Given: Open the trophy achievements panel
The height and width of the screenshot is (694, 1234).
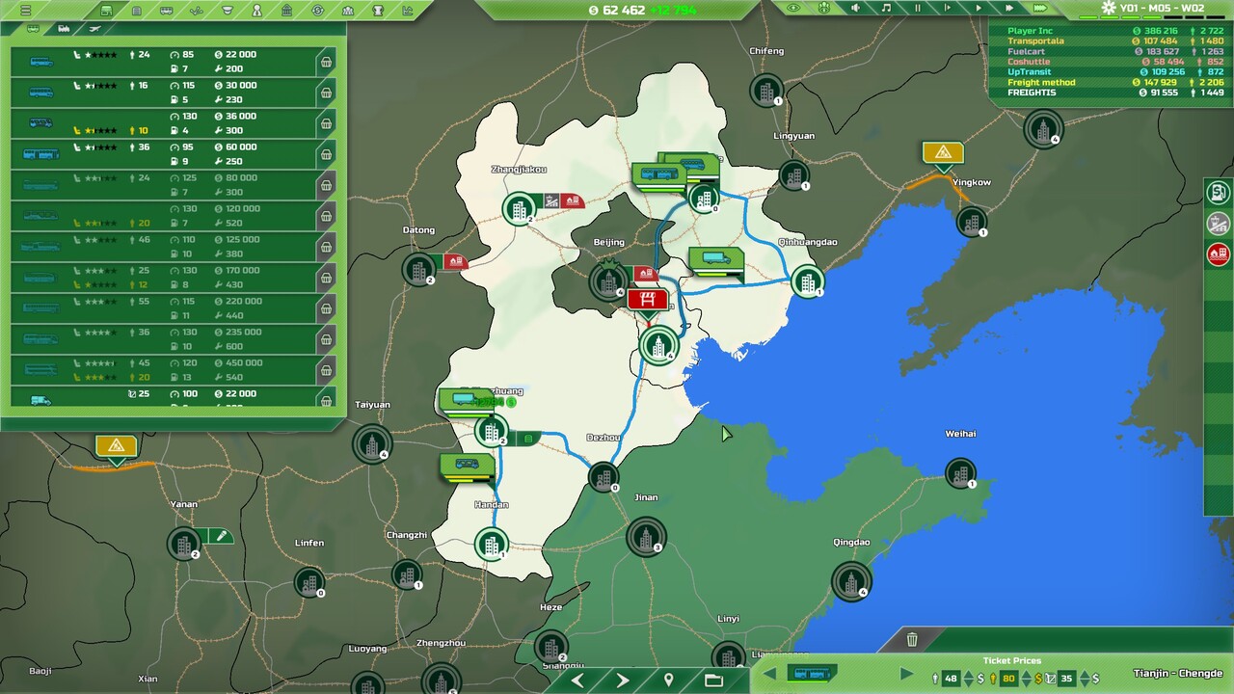Looking at the screenshot, I should coord(378,11).
